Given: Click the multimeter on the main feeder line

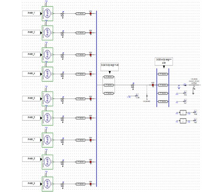Looking at the screenshot, I should [133, 86].
